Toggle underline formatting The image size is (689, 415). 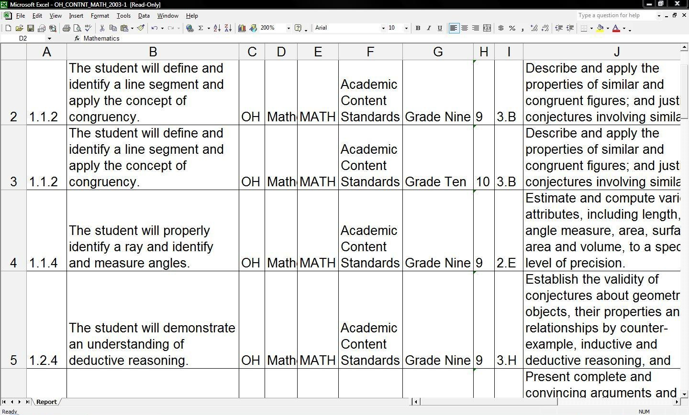[440, 28]
